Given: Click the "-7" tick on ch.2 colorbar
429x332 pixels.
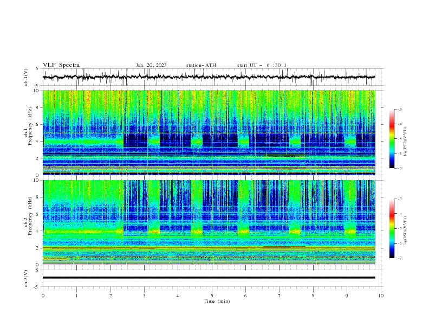Looking at the screenshot, I should click(x=400, y=258).
